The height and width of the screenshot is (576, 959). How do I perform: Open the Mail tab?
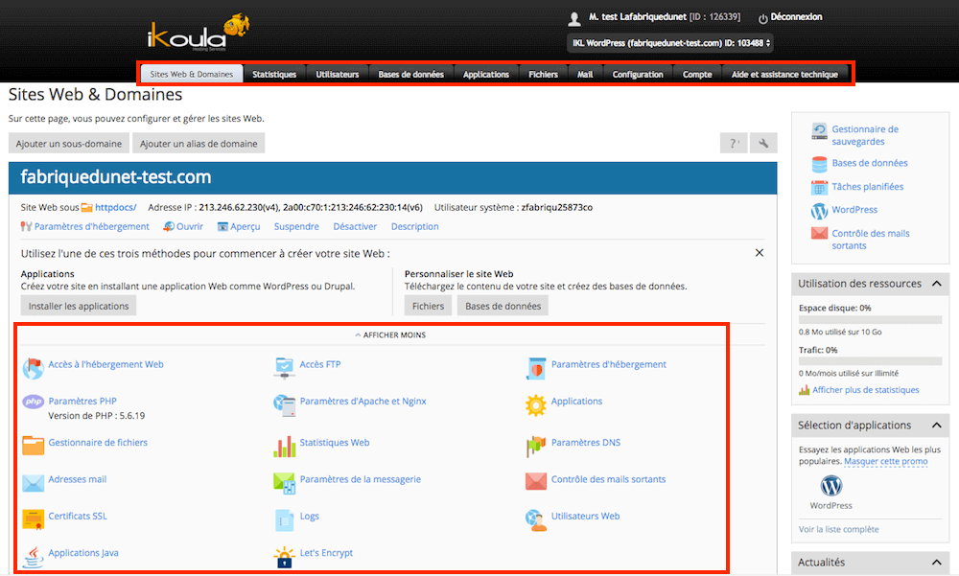click(x=585, y=75)
